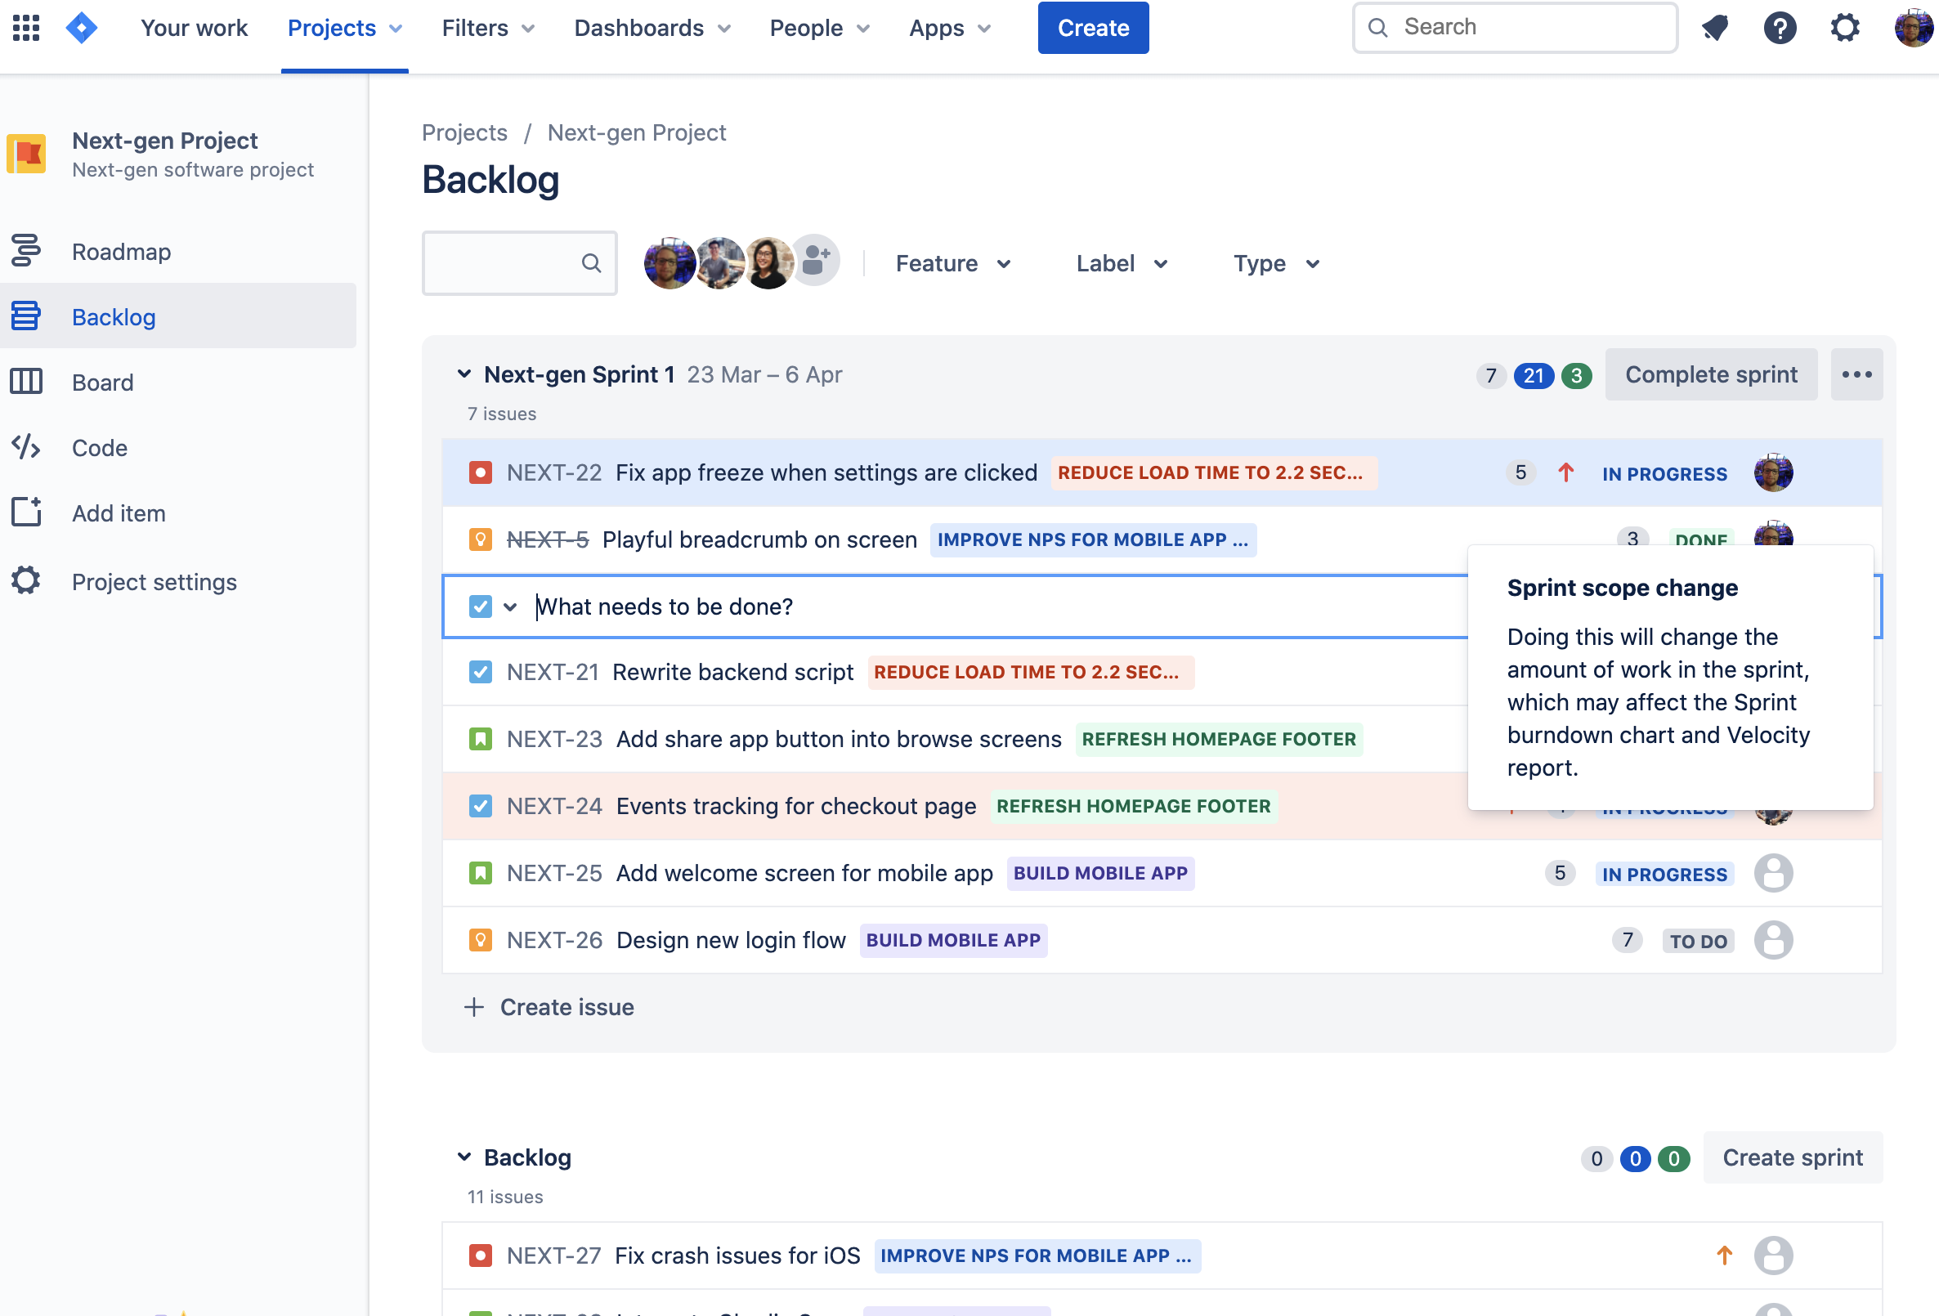Open the app switcher grid icon
Screen dimensions: 1939x1316
[26, 28]
